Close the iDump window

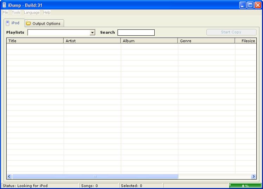point(258,5)
